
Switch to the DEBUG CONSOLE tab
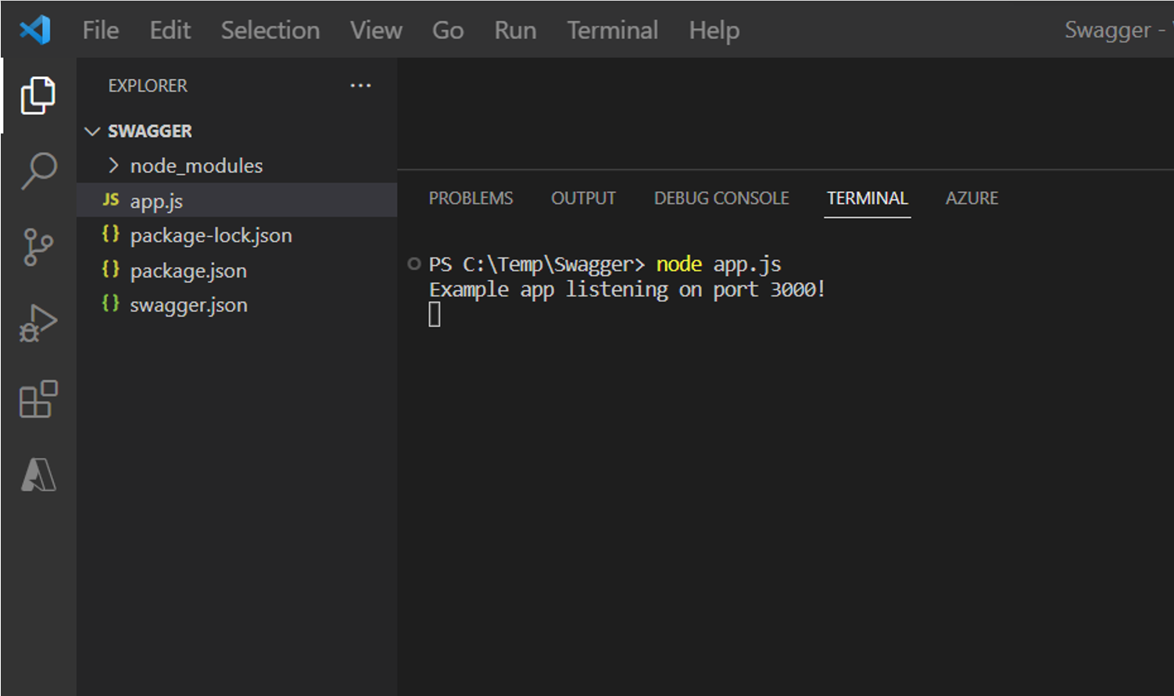(721, 198)
